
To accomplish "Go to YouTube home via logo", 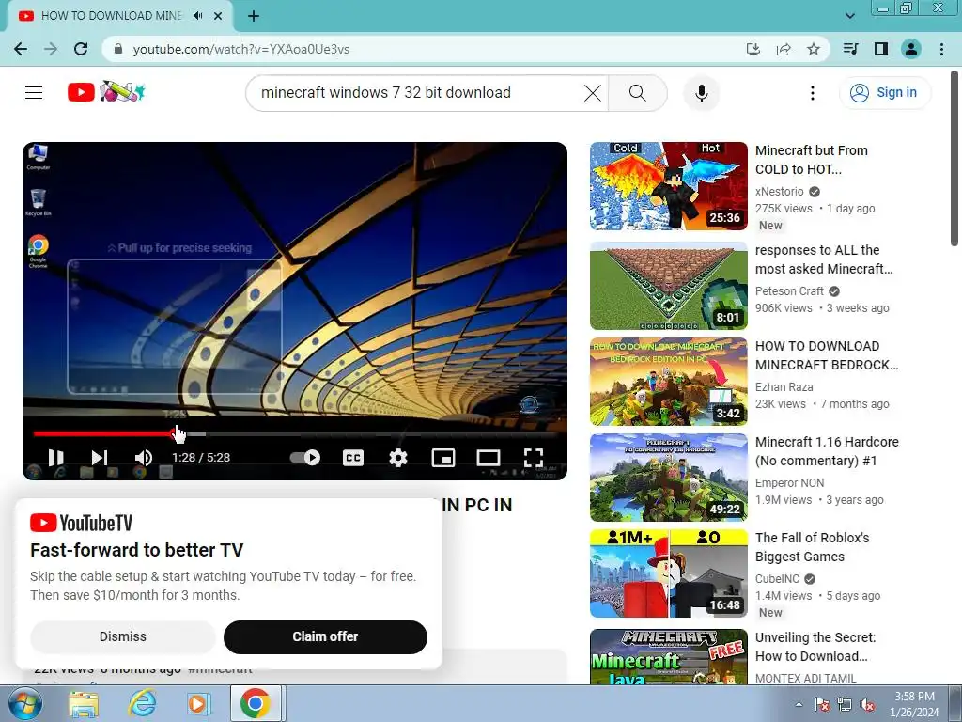I will pyautogui.click(x=106, y=92).
